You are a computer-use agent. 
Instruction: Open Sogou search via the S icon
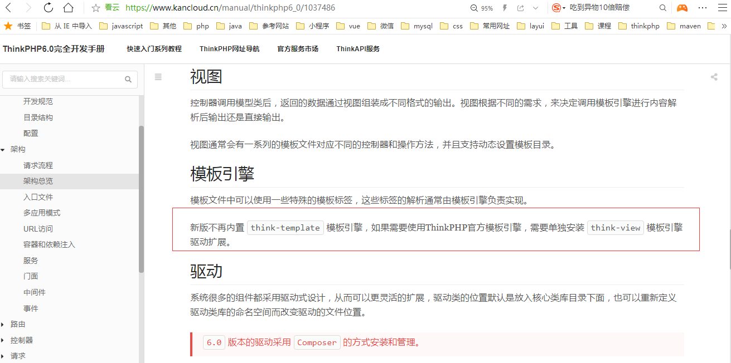coord(556,8)
